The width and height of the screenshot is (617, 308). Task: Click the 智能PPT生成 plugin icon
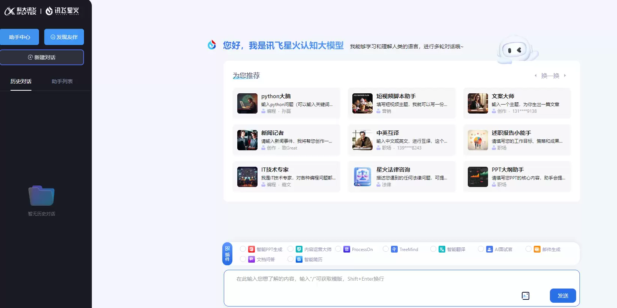coord(252,249)
